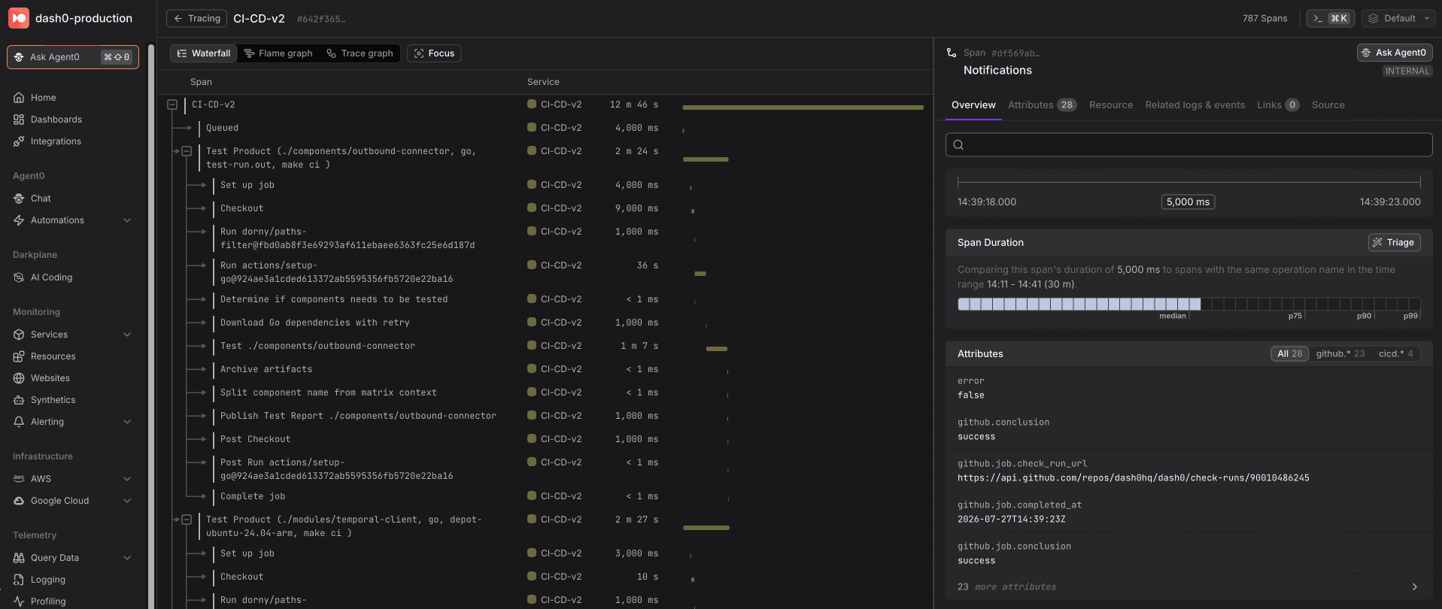The height and width of the screenshot is (609, 1442).
Task: Open Agent0 Chat
Action: (x=41, y=198)
